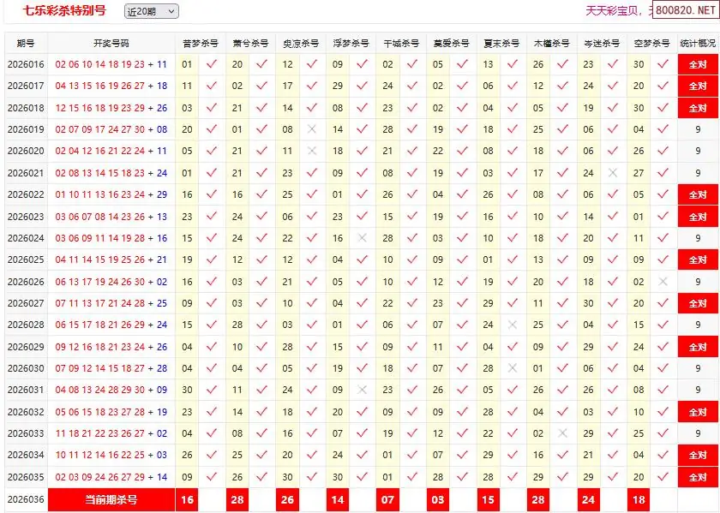Click the red 全对 badge in row 2026016
Viewport: 720px width, 513px height.
tap(698, 64)
